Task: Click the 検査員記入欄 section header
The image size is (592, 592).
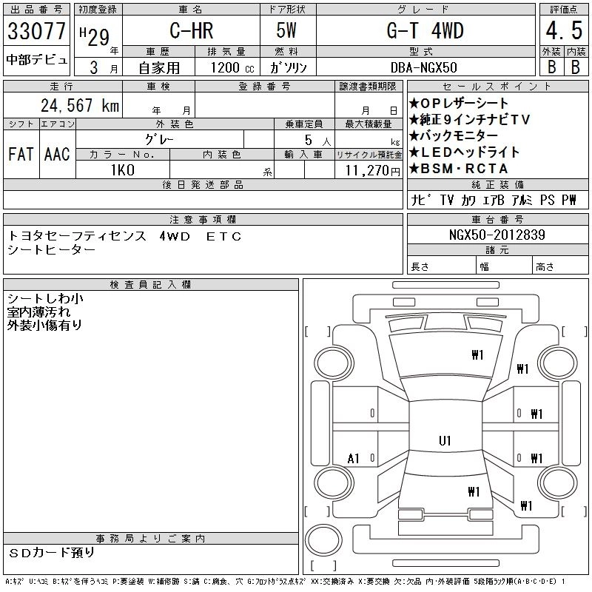Action: (151, 285)
